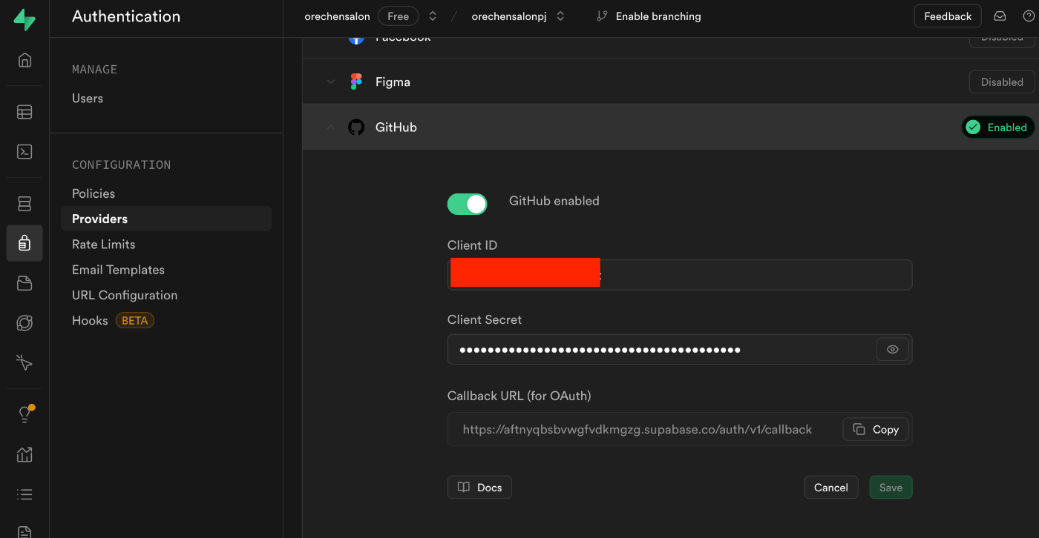Click the Supabase logo icon
The image size is (1039, 538).
click(24, 19)
